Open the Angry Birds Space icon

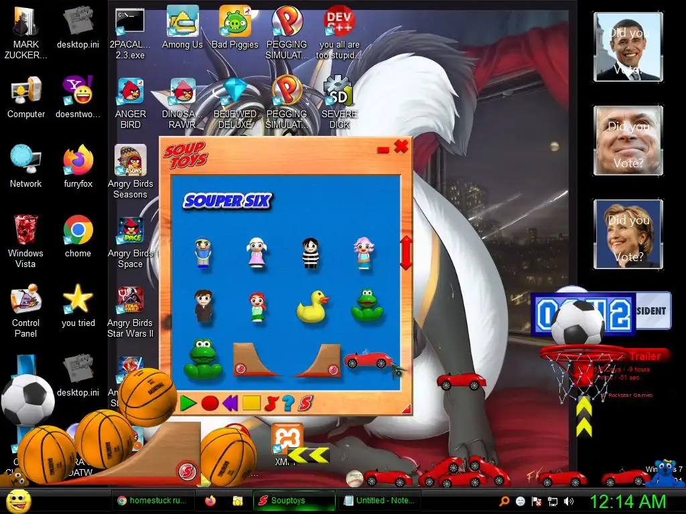(x=131, y=242)
